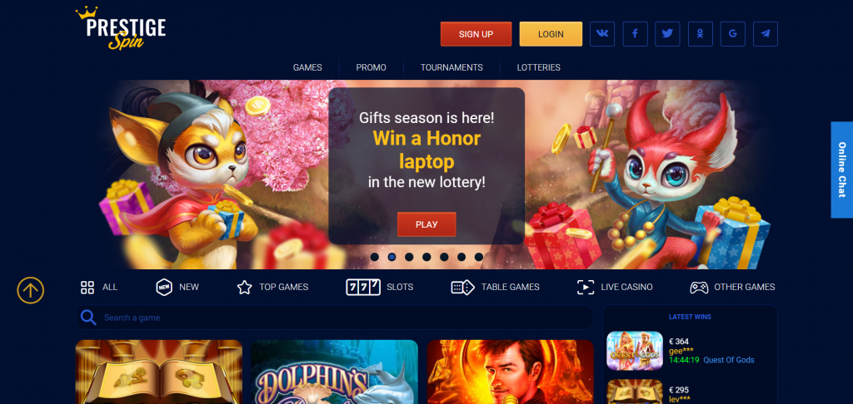Click the Prestige Spin logo
853x404 pixels.
[x=120, y=28]
